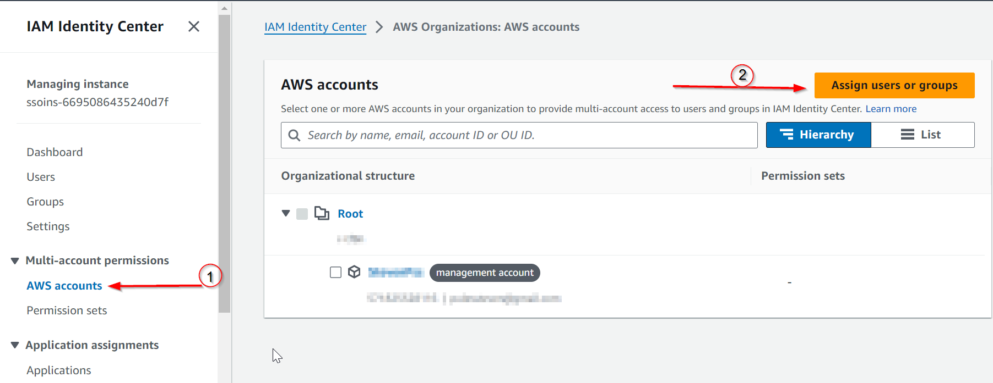Open Permission sets in the sidebar

pos(67,310)
